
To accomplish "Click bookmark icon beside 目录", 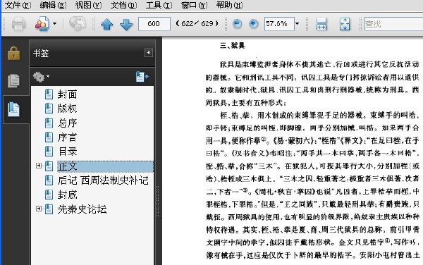I will 49,152.
